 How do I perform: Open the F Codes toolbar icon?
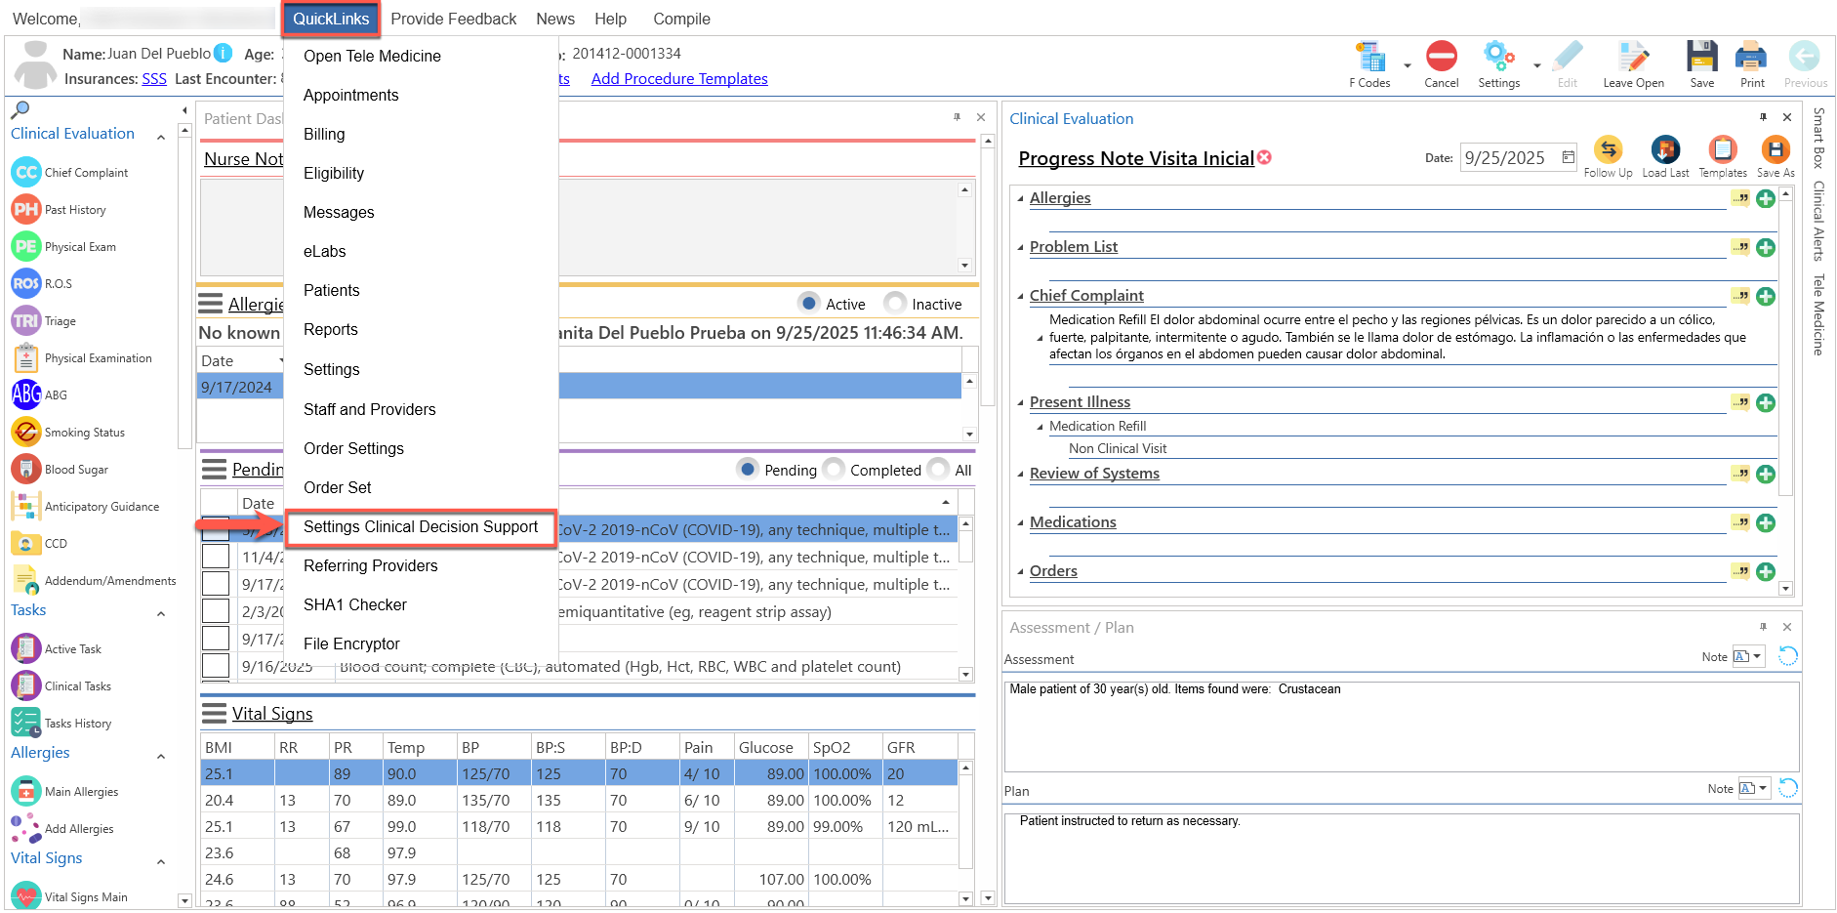tap(1371, 58)
